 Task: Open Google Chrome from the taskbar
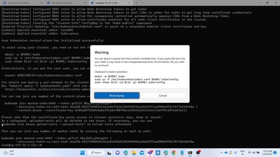point(174,153)
